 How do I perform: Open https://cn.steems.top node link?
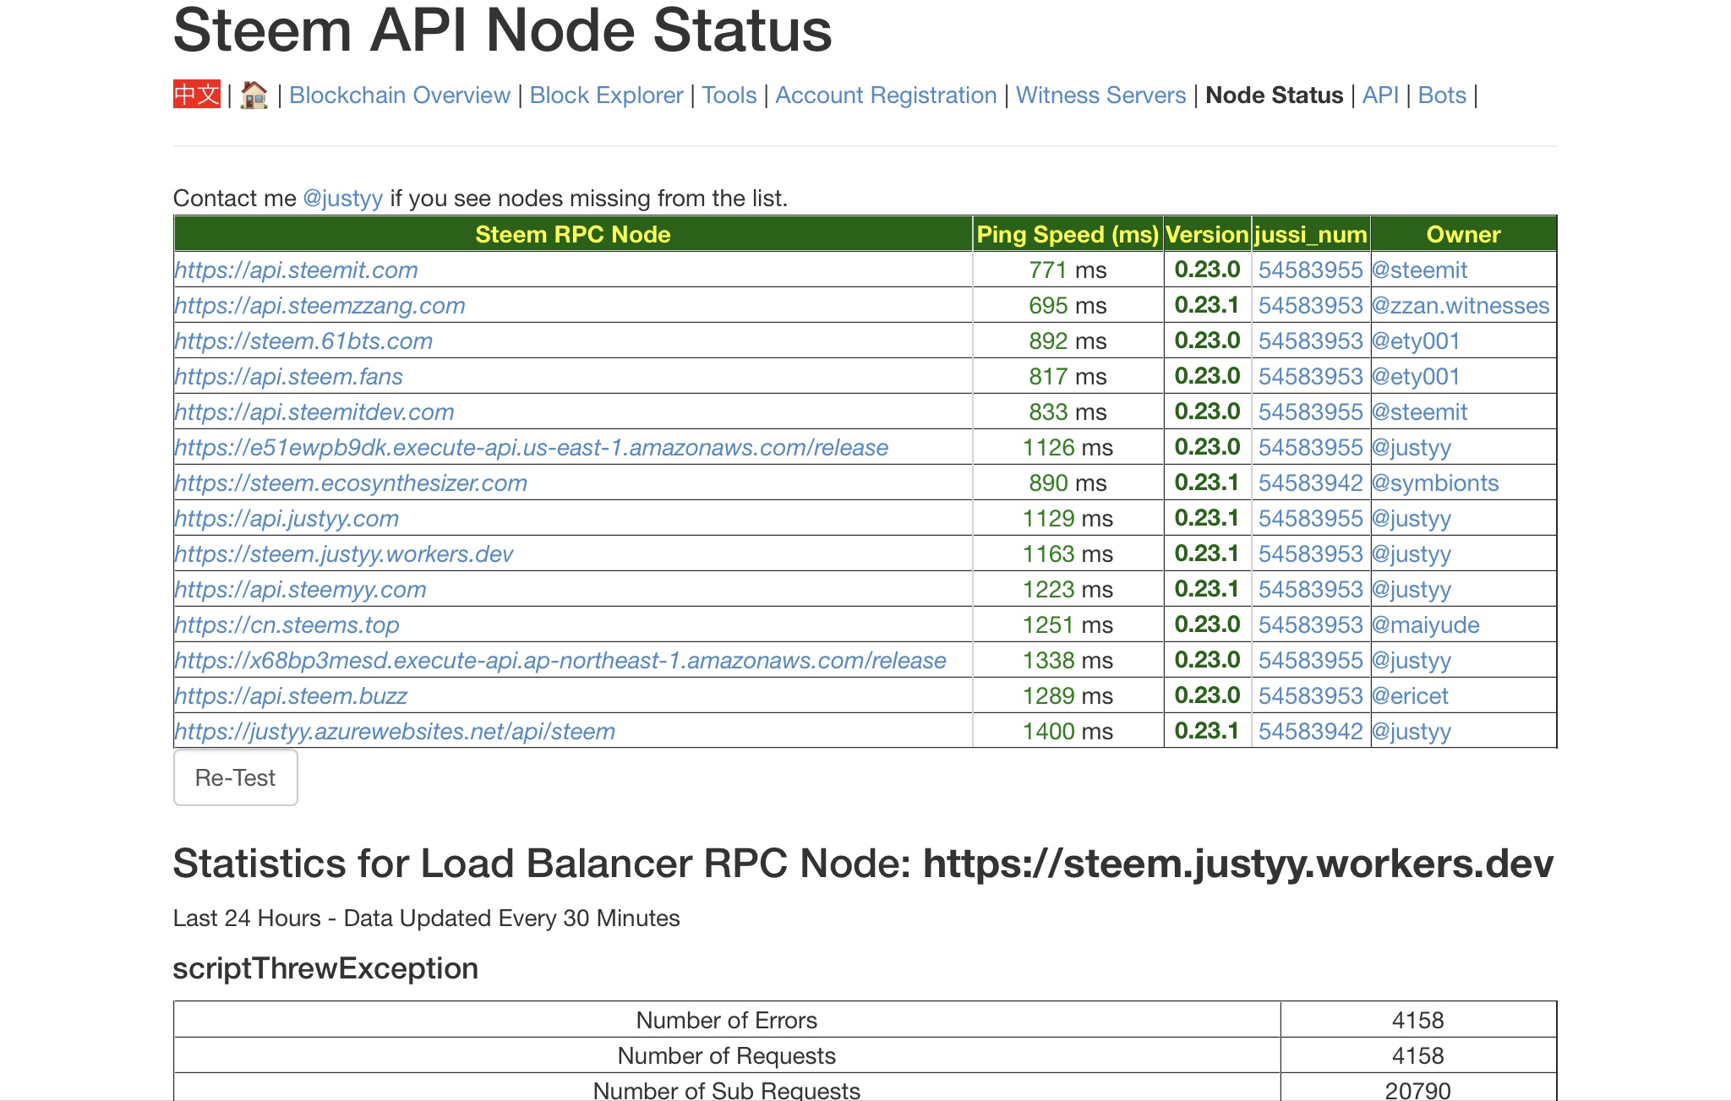coord(287,625)
